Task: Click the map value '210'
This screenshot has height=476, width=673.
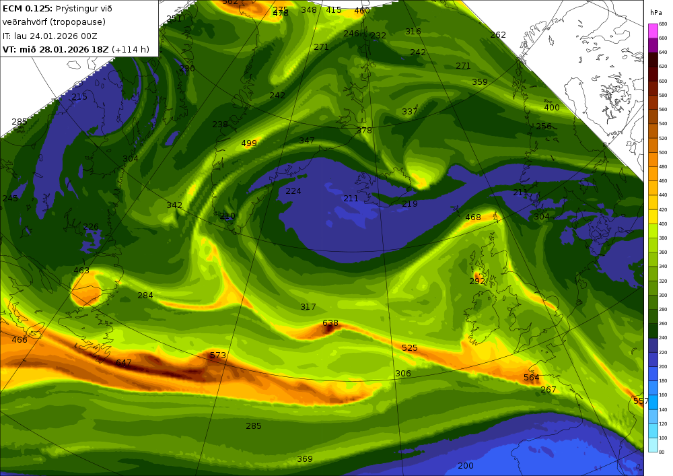Action: click(x=227, y=215)
